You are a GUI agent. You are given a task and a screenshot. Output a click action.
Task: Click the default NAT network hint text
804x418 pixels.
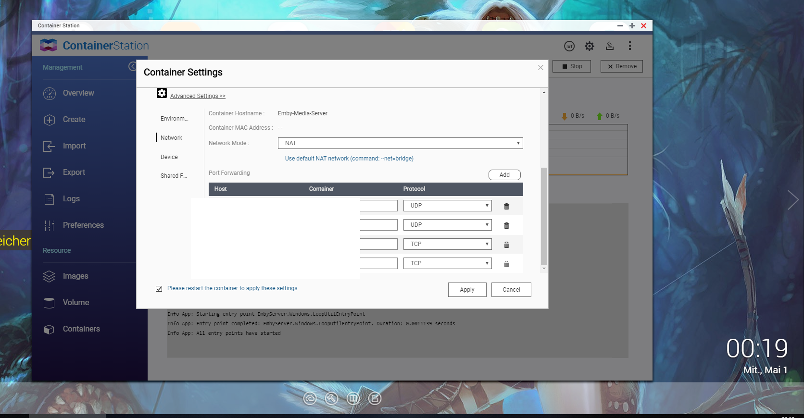click(x=349, y=159)
